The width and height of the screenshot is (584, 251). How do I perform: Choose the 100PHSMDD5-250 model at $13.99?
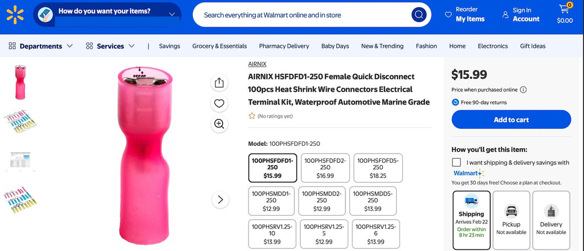(x=372, y=201)
